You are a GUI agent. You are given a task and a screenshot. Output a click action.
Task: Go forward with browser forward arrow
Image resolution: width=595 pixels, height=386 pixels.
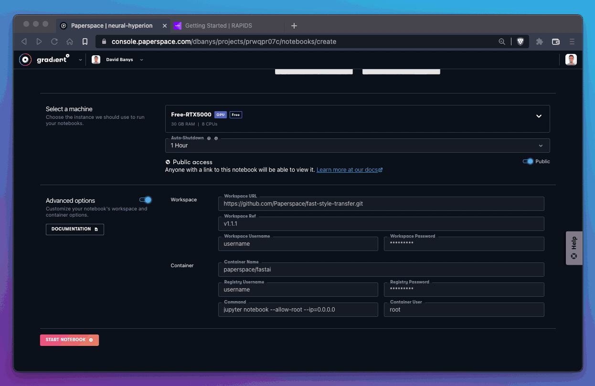pos(39,42)
